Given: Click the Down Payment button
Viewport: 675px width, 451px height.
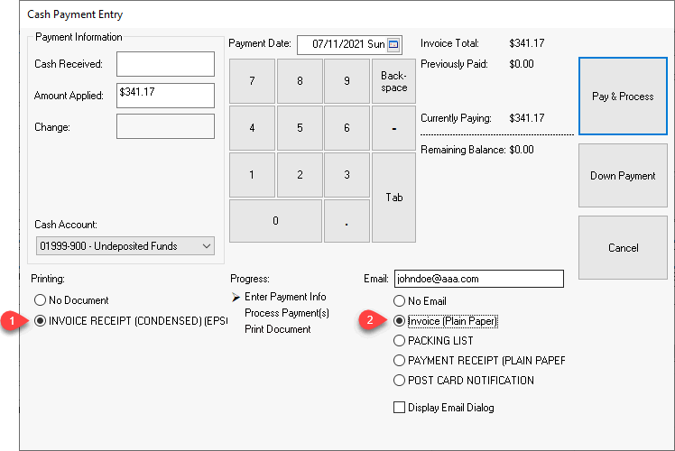Looking at the screenshot, I should click(x=623, y=176).
